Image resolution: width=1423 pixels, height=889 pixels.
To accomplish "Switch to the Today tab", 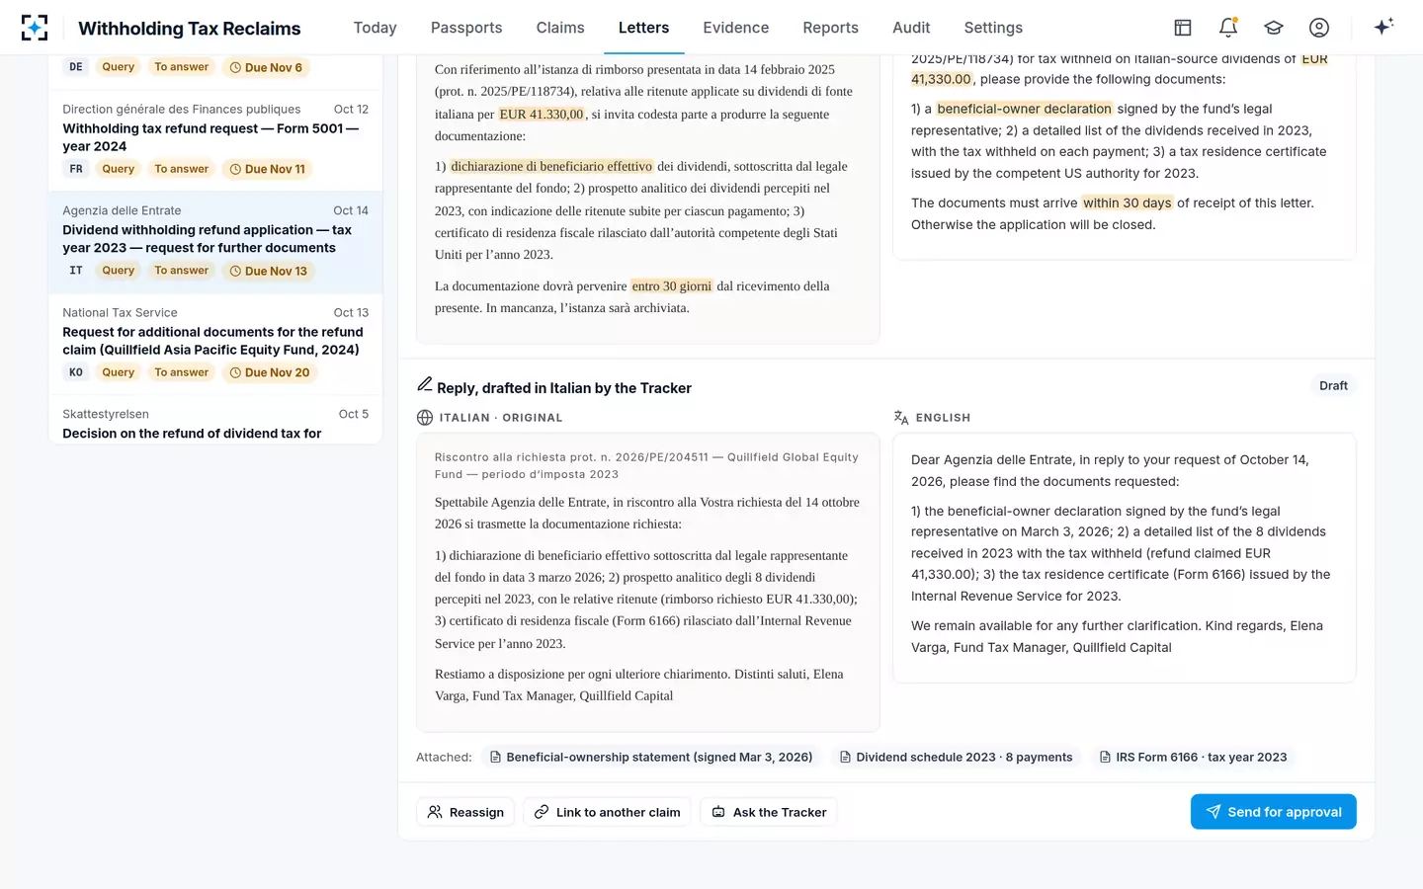I will 375,28.
